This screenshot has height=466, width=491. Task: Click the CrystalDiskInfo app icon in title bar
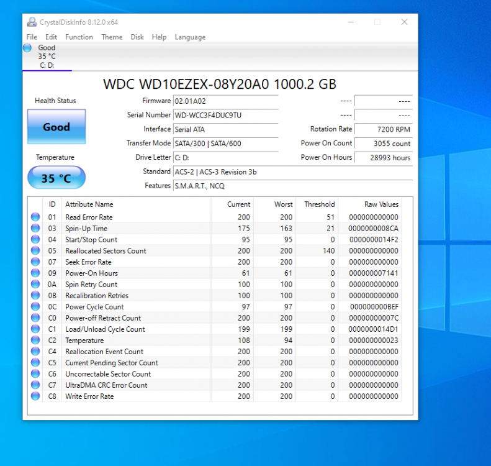[x=32, y=22]
